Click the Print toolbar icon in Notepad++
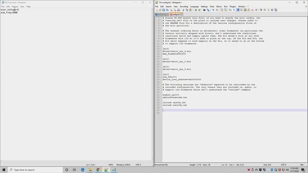308x173 pixels. point(179,10)
